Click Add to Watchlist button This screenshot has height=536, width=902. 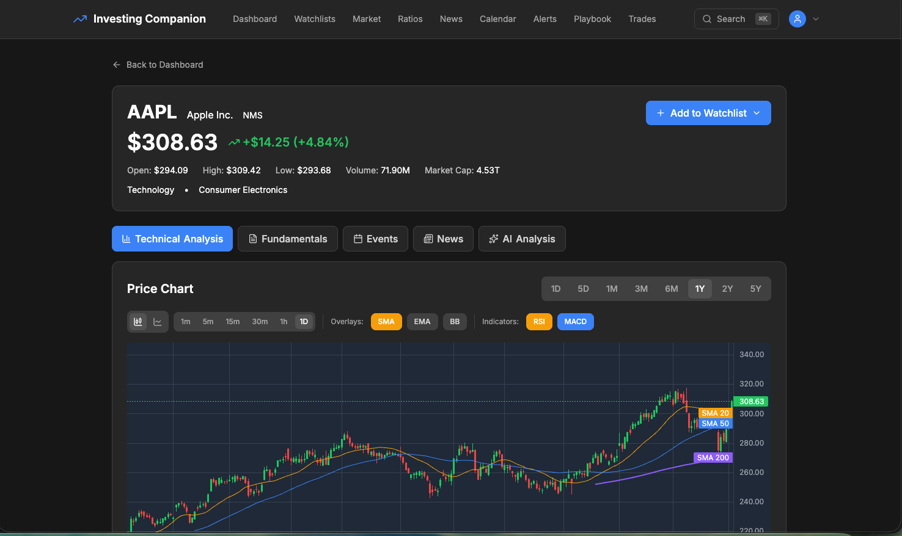click(x=708, y=113)
